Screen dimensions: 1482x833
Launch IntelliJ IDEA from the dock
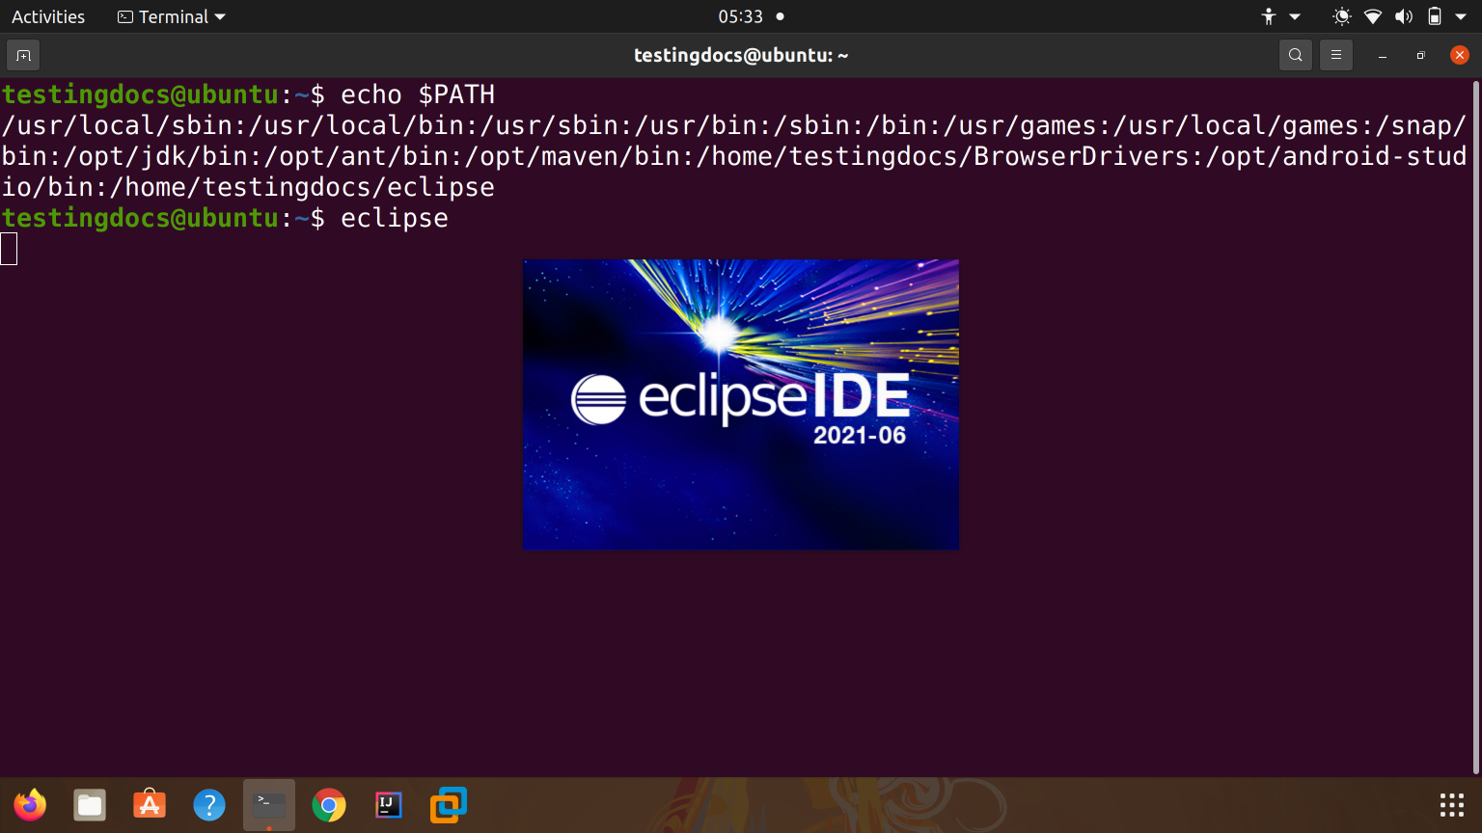point(388,804)
